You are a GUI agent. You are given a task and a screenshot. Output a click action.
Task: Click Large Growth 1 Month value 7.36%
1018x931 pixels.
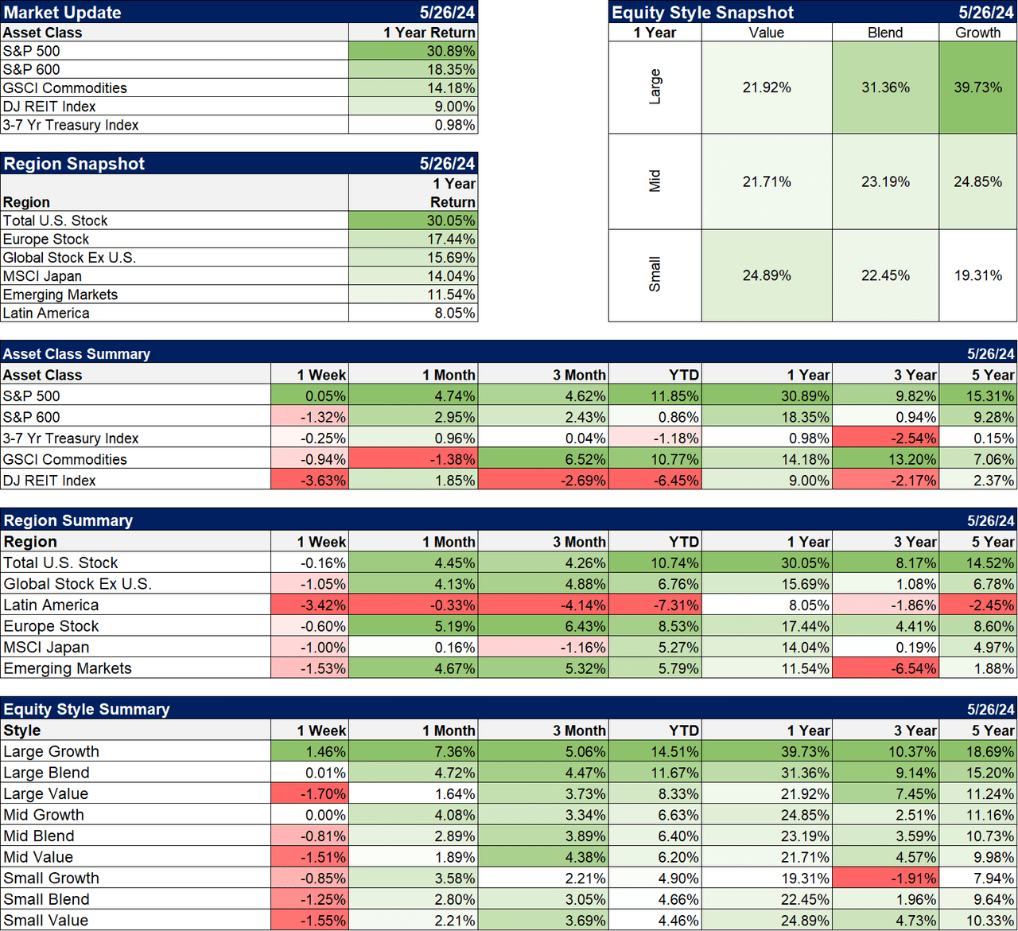pyautogui.click(x=414, y=751)
